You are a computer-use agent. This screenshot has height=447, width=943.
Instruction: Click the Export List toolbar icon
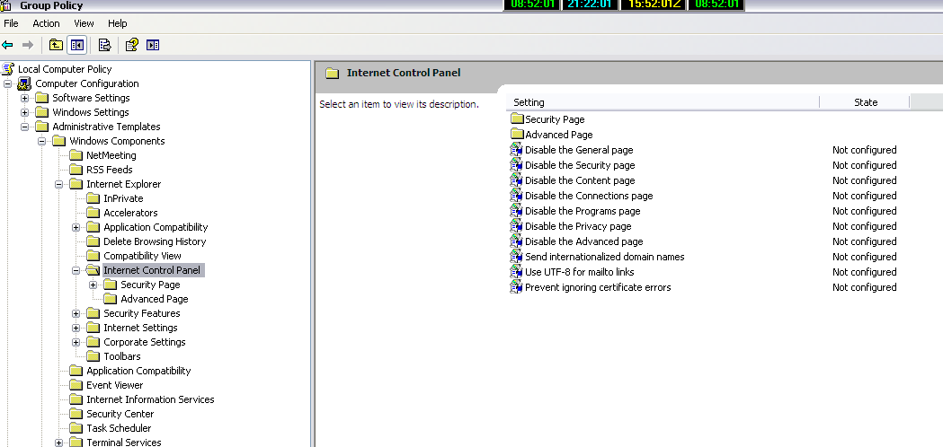click(x=104, y=45)
